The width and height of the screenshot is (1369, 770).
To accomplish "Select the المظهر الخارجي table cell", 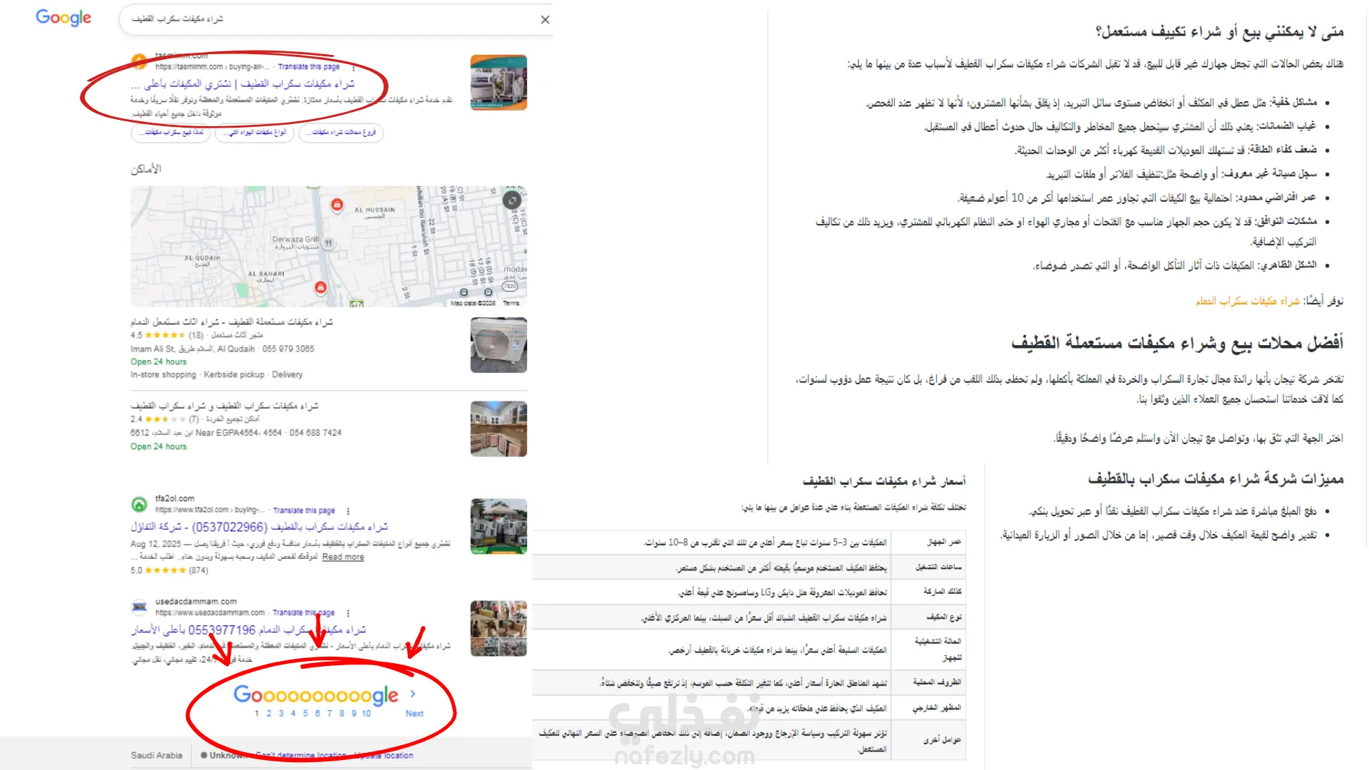I will coord(930,709).
